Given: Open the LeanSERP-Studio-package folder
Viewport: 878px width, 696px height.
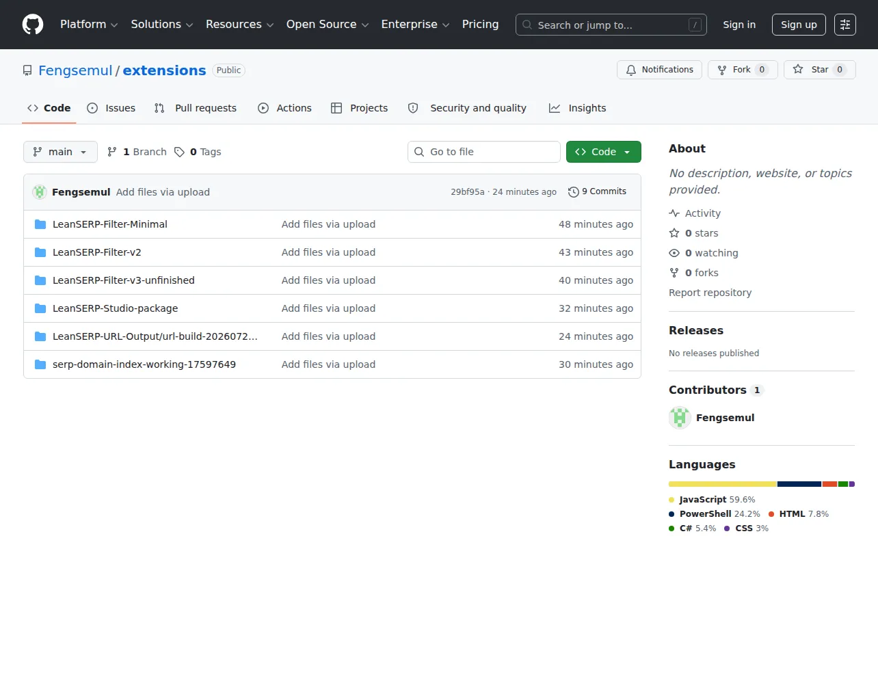Looking at the screenshot, I should 115,308.
